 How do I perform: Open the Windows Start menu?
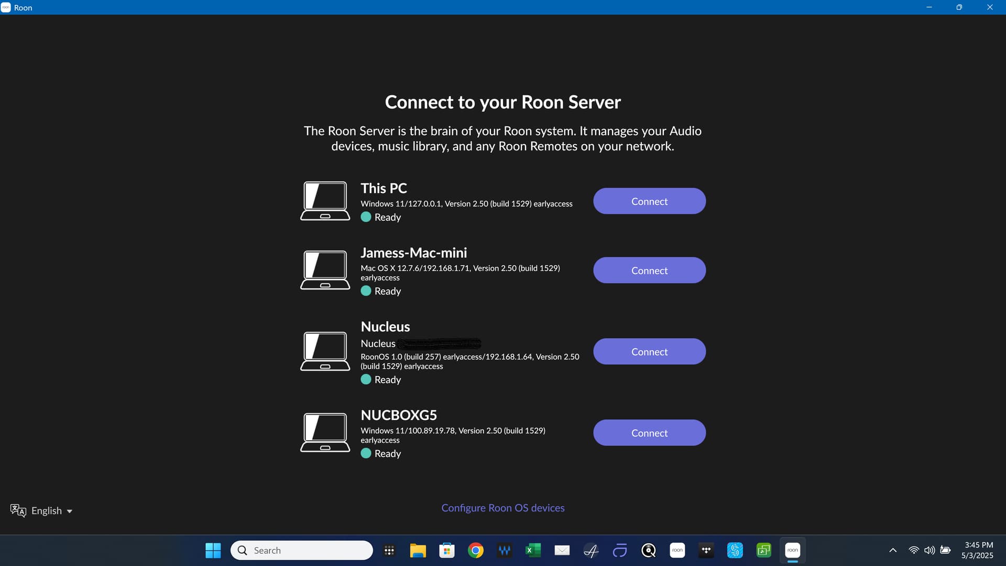pyautogui.click(x=213, y=550)
